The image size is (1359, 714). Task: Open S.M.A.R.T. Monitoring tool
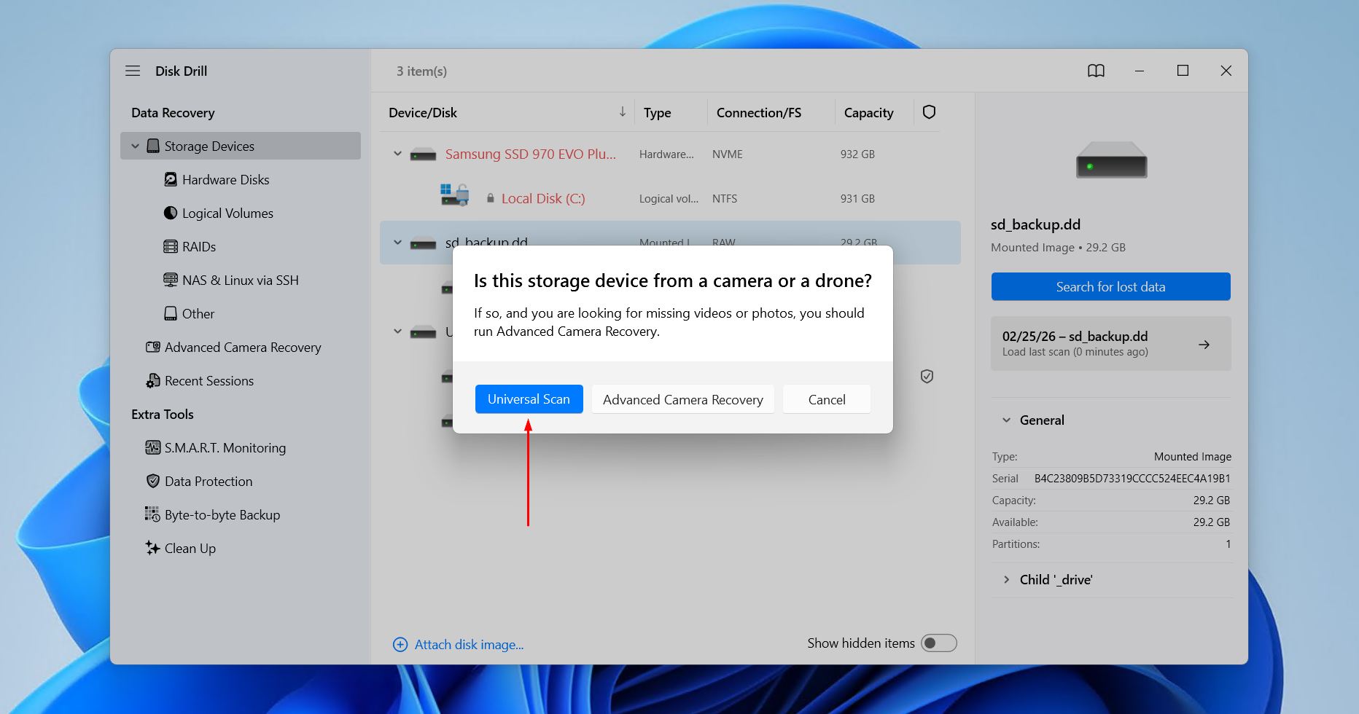pyautogui.click(x=225, y=448)
